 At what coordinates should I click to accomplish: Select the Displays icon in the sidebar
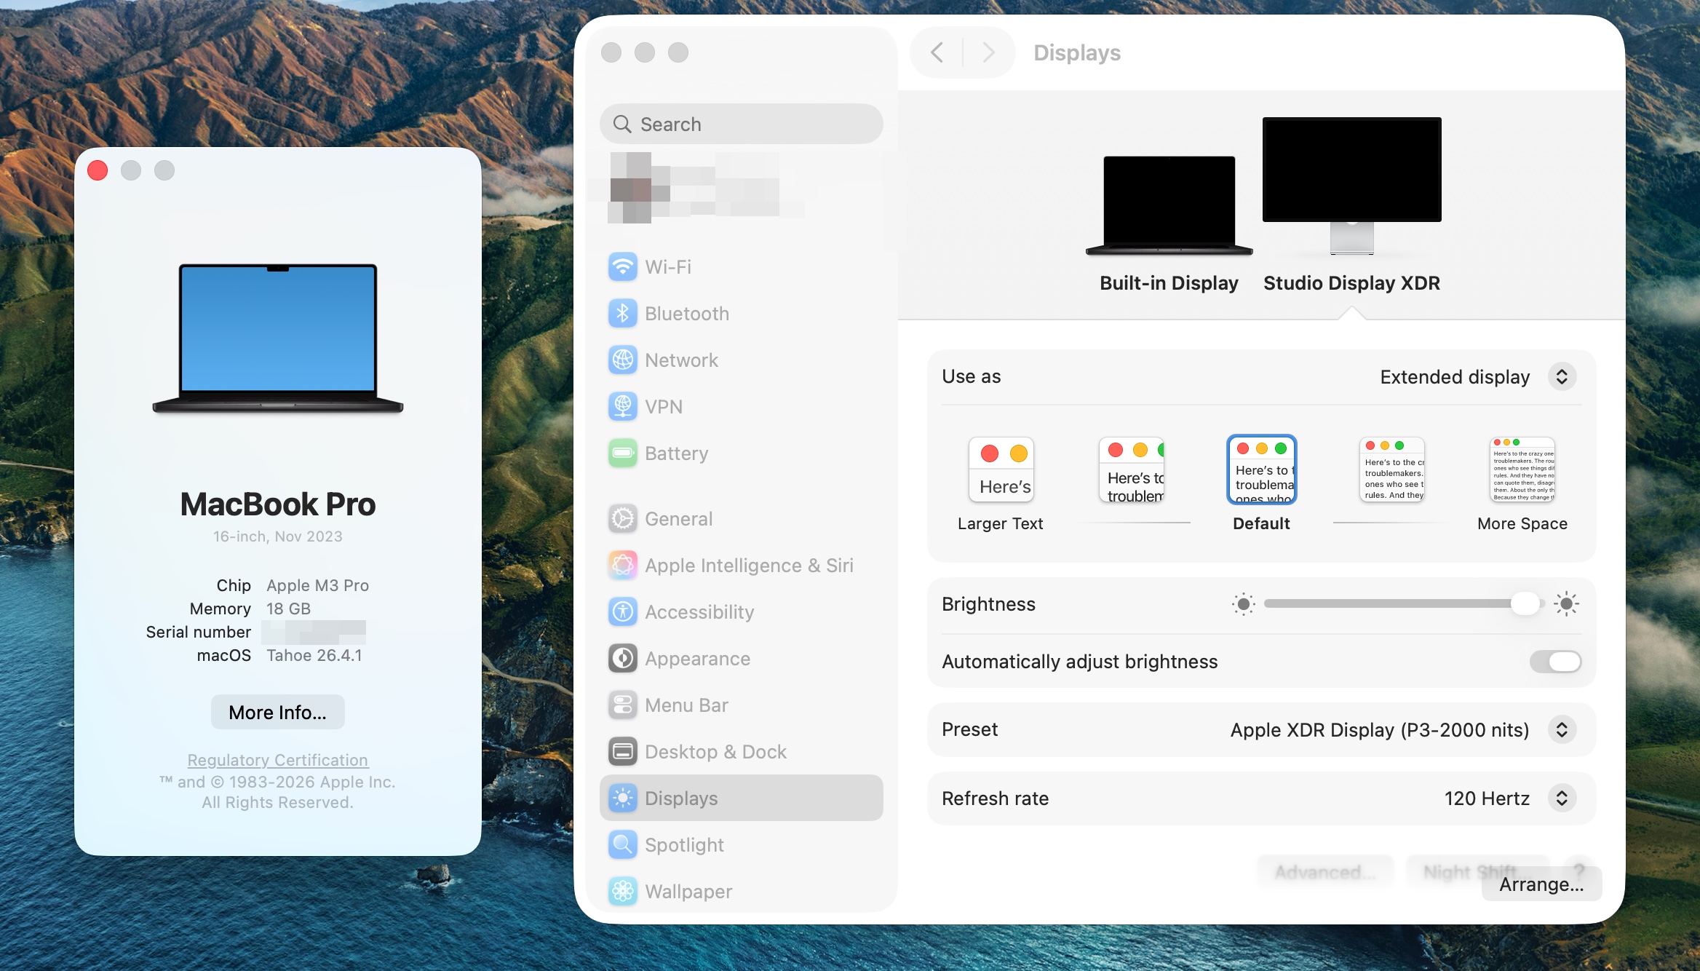[623, 798]
